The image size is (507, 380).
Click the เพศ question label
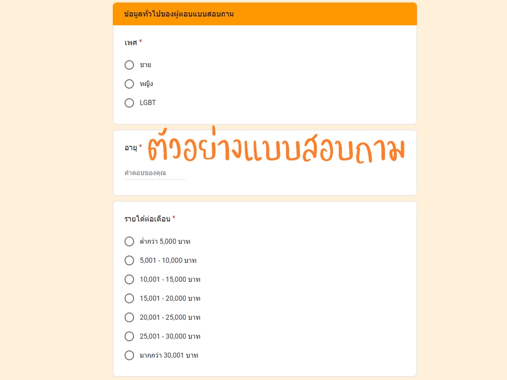coord(131,43)
